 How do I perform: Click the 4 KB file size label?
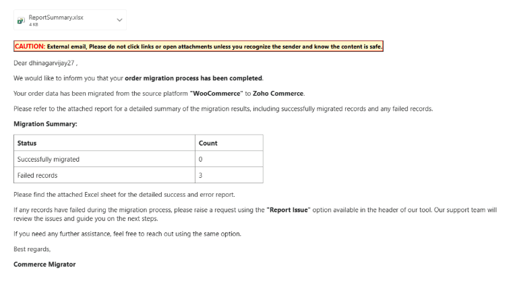pos(34,24)
